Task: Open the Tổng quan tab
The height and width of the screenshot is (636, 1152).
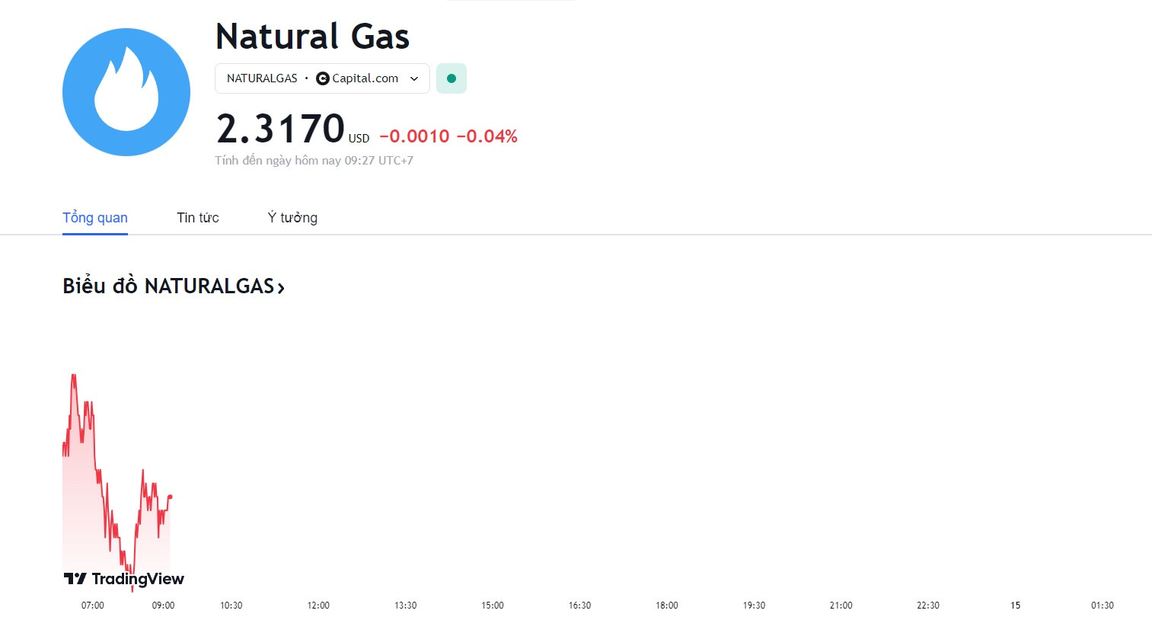Action: pyautogui.click(x=95, y=218)
